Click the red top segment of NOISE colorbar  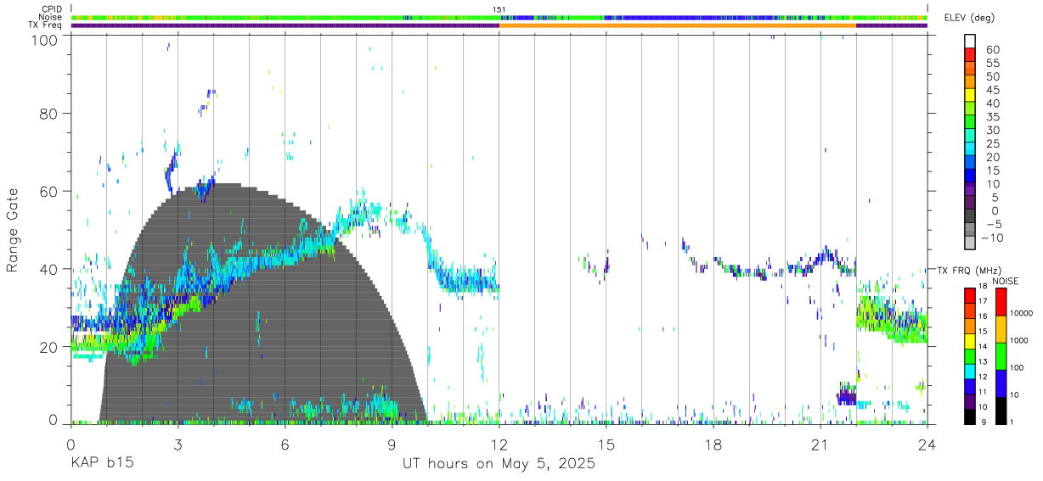(x=1001, y=302)
